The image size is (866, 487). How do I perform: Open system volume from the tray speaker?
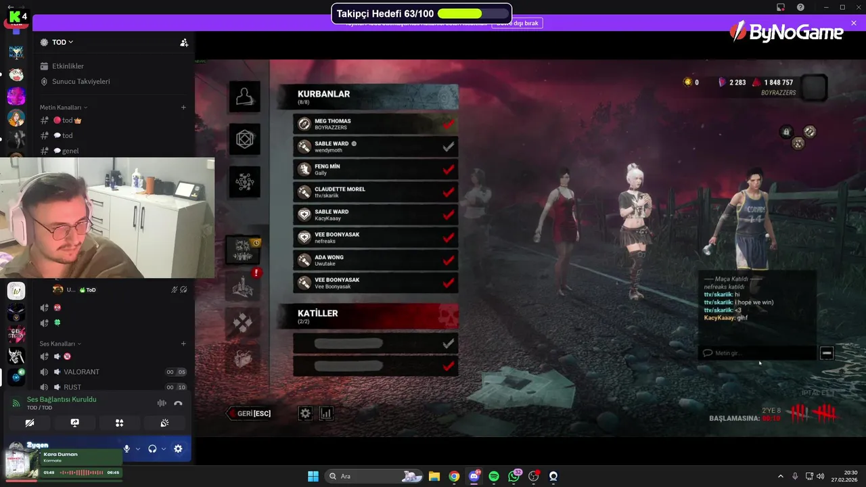[821, 476]
